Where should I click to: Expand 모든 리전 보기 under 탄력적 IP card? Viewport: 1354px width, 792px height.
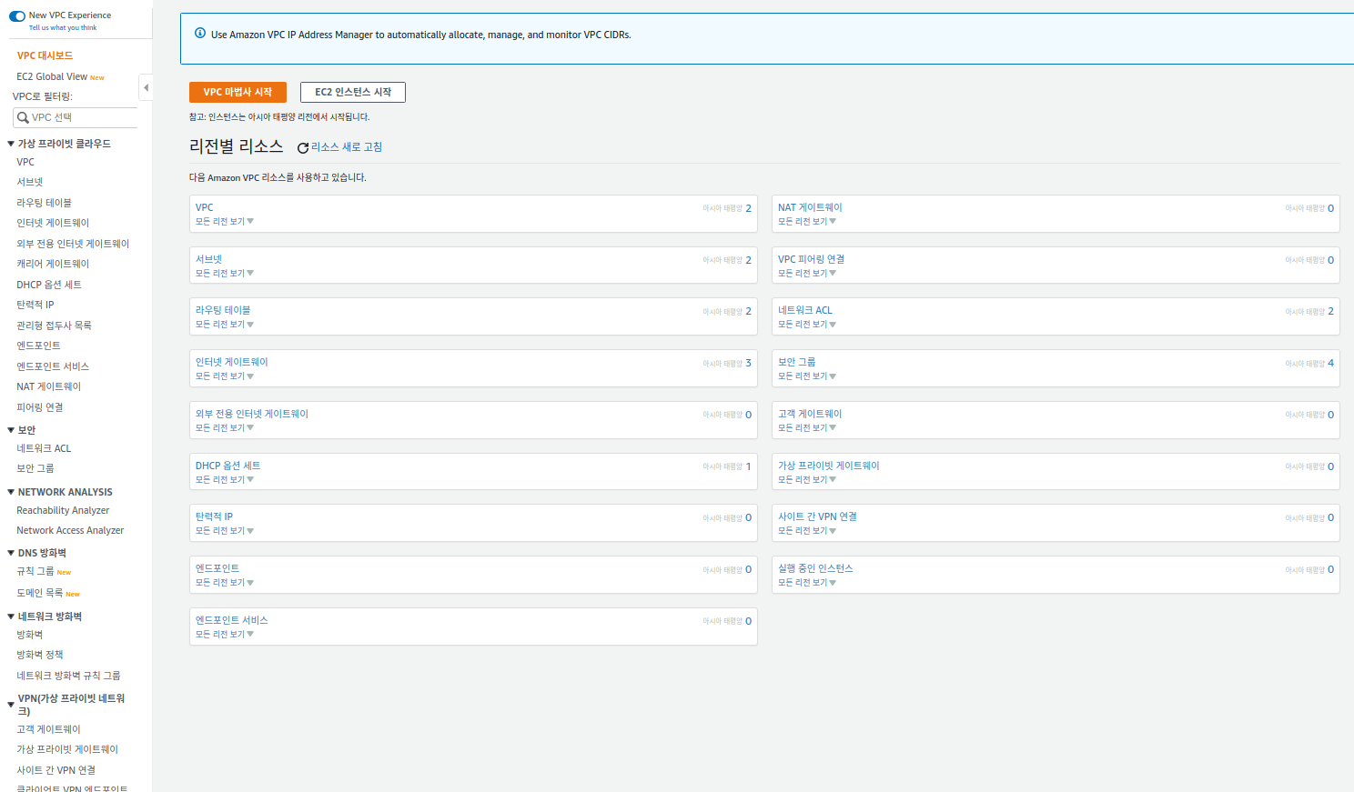click(225, 530)
